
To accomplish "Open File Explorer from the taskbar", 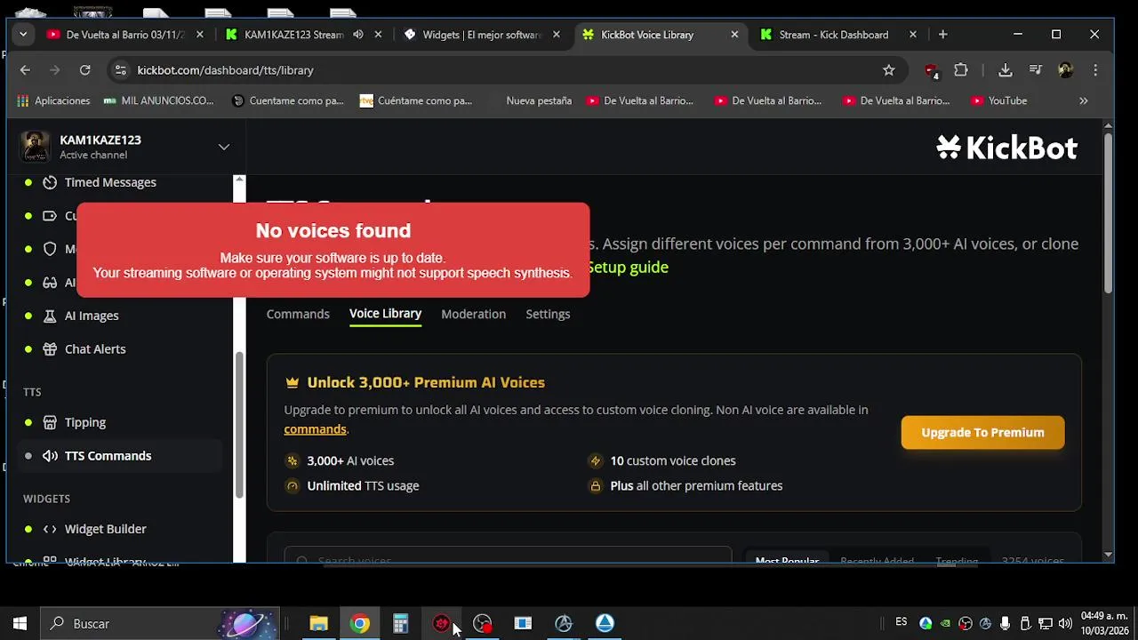I will point(318,623).
